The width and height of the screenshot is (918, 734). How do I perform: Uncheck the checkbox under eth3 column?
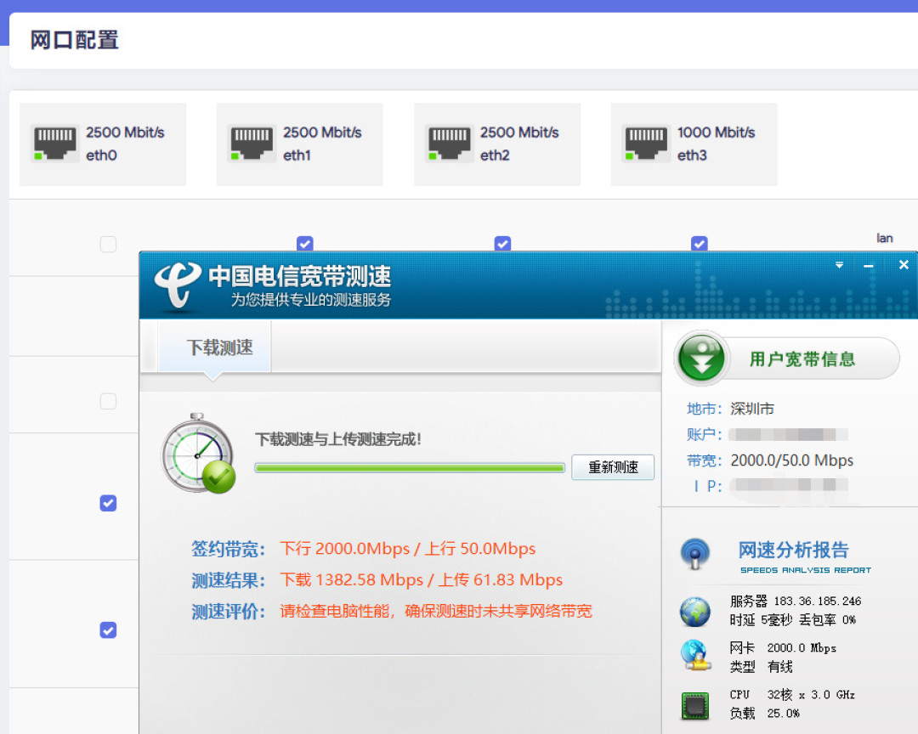click(700, 244)
